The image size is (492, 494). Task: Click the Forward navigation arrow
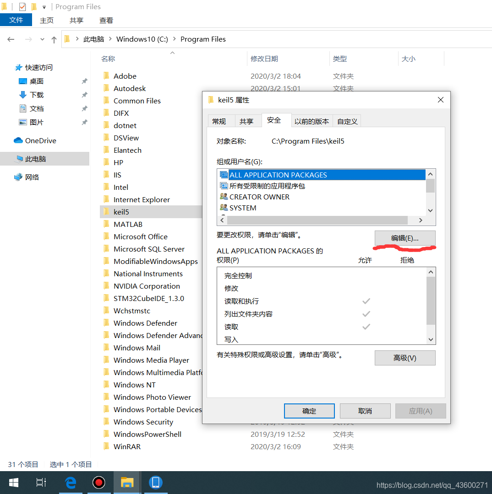click(28, 39)
